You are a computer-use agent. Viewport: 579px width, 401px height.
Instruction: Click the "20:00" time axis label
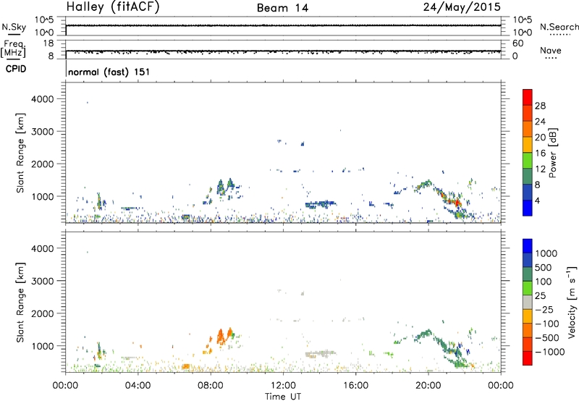[428, 386]
